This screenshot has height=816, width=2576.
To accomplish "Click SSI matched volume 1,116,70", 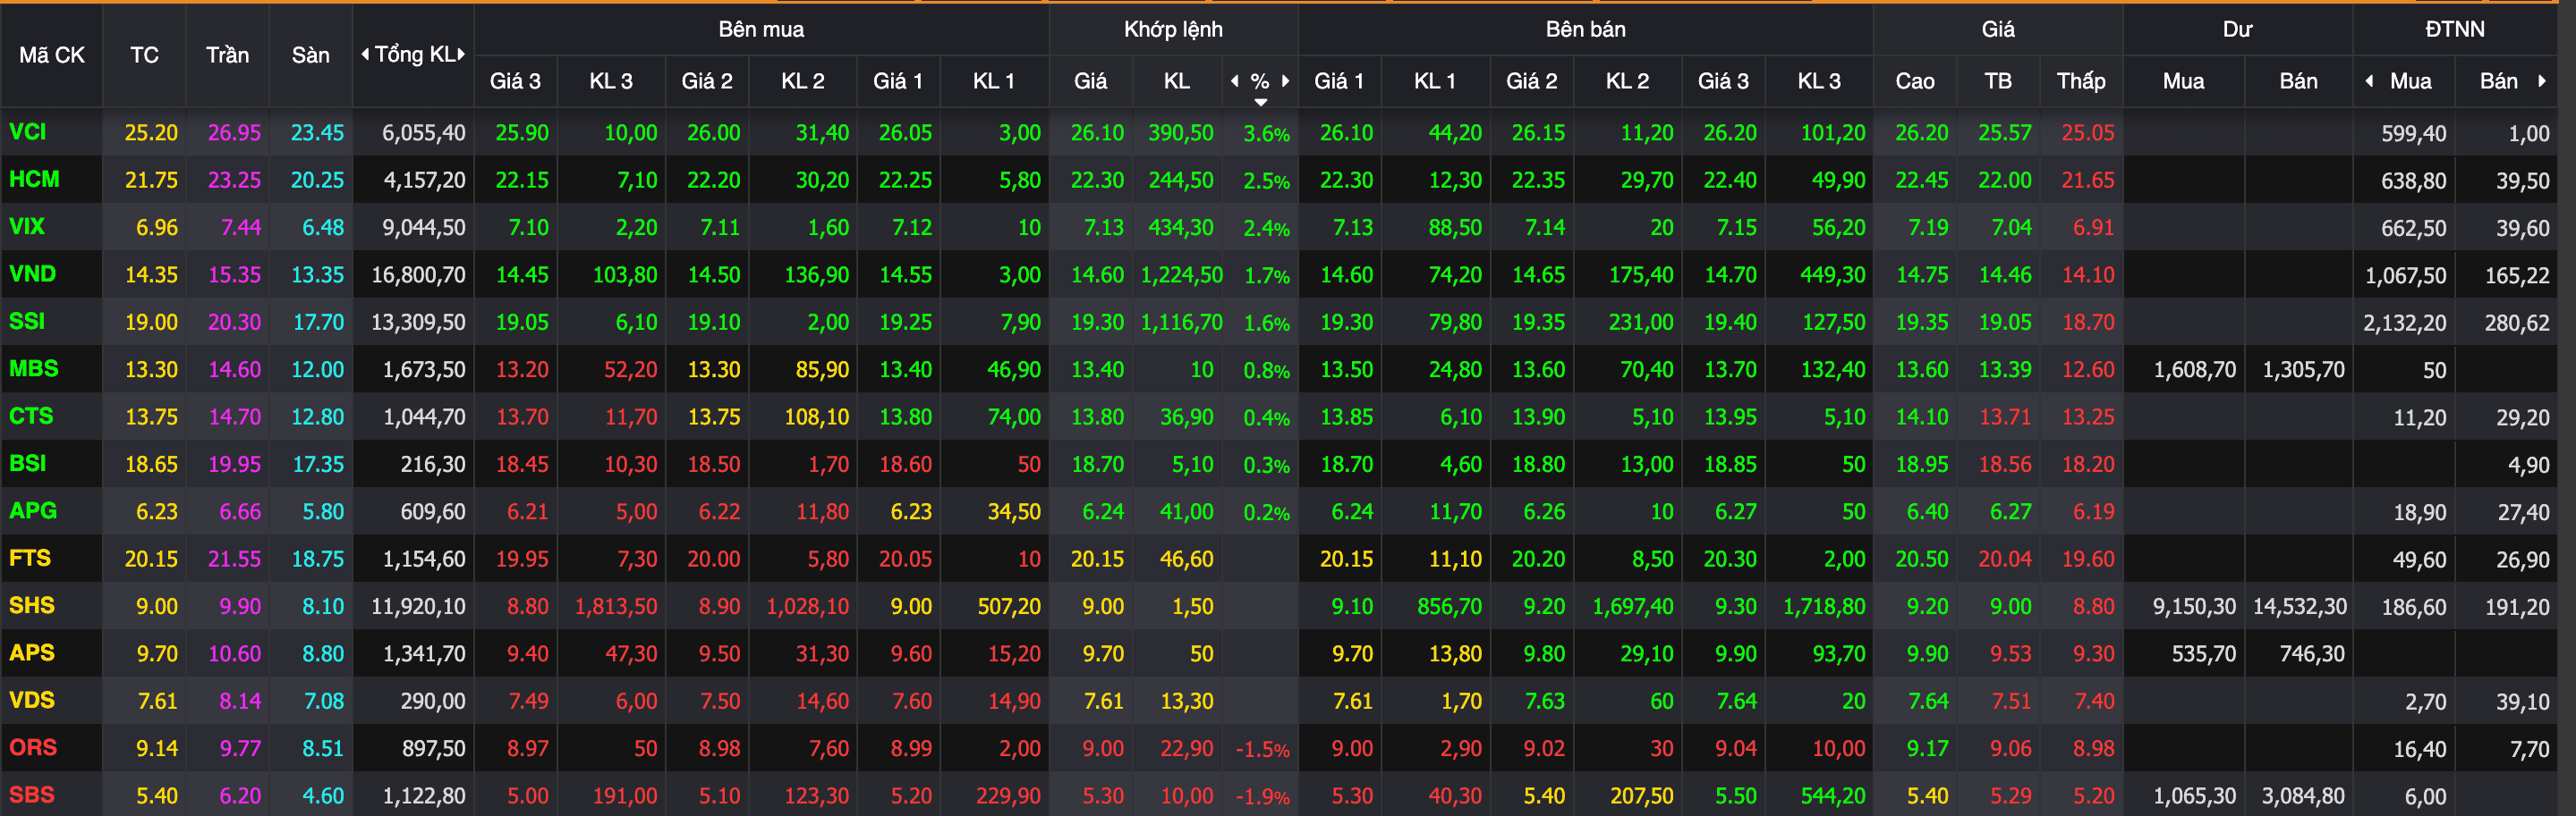I will click(1181, 323).
